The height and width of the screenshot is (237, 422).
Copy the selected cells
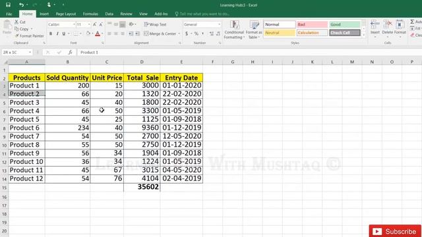click(16, 29)
